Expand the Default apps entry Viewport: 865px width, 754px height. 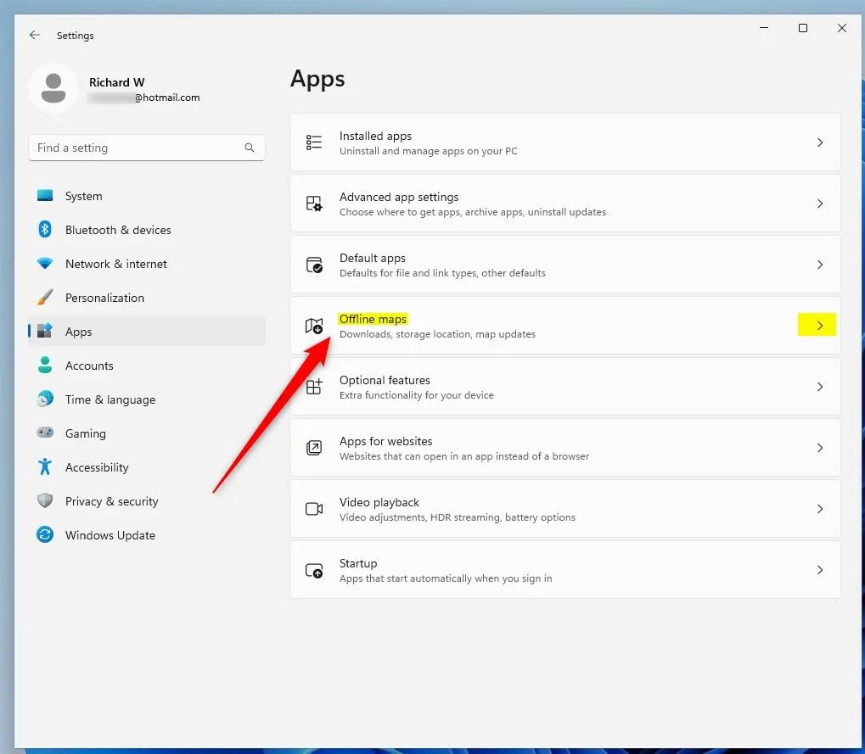[819, 265]
